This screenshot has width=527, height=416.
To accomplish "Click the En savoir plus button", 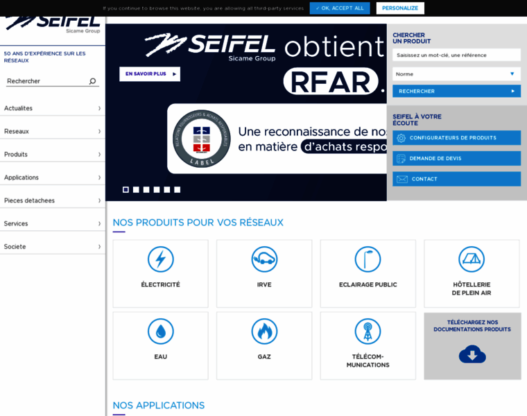I will click(150, 74).
